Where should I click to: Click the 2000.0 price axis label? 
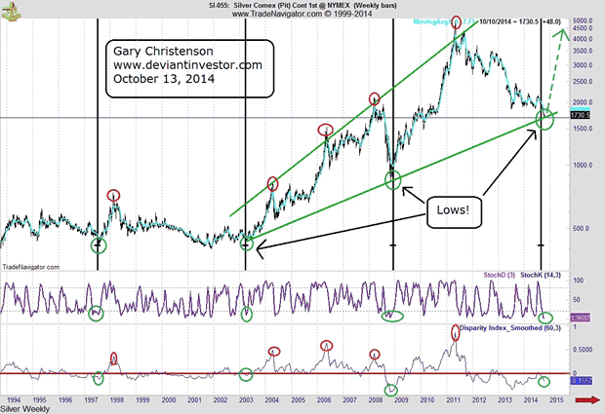pyautogui.click(x=583, y=102)
